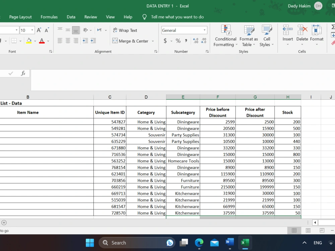Open the Review tab

[x=90, y=17]
